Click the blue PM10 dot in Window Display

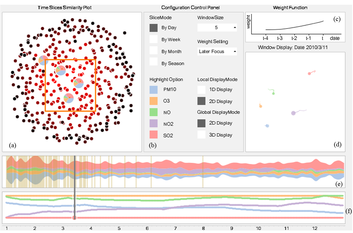(x=267, y=126)
